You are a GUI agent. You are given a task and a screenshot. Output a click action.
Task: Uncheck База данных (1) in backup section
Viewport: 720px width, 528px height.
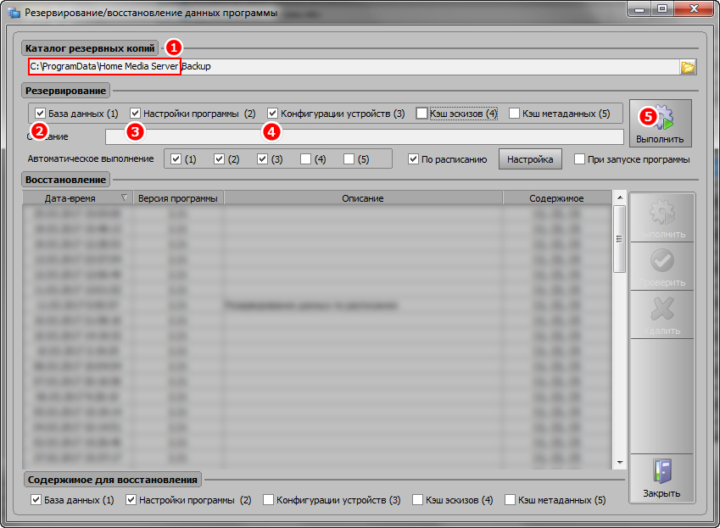tap(41, 114)
